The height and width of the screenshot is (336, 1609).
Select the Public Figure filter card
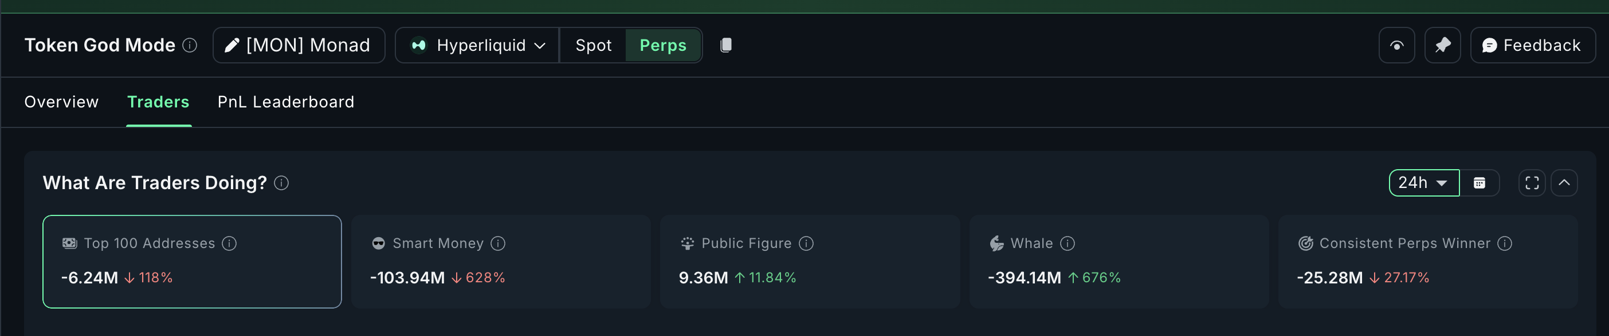(x=810, y=262)
